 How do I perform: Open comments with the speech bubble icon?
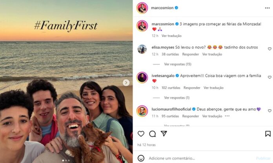click(153, 134)
